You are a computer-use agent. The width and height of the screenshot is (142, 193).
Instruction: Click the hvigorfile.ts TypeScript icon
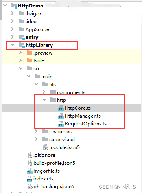(30, 171)
